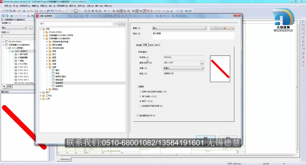Viewport: 306px width, 165px height.
Task: Open the 编辑 menu
Action: [35, 6]
